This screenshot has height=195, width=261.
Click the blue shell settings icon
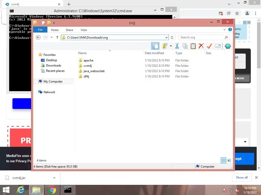pos(228,46)
